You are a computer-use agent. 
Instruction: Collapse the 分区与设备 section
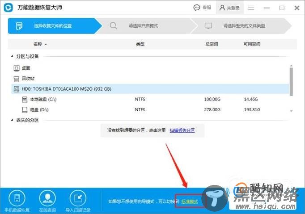(12, 56)
